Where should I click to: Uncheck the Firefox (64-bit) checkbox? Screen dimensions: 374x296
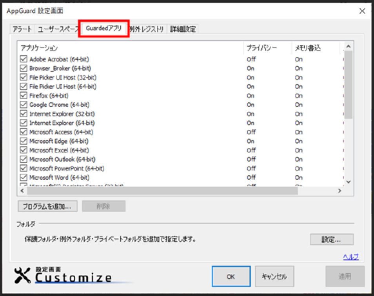[24, 95]
